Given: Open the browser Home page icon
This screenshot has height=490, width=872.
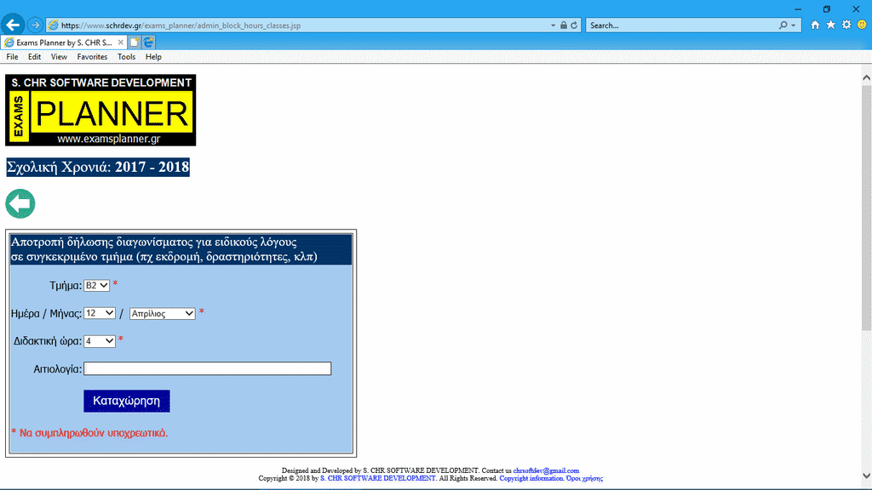Looking at the screenshot, I should (815, 26).
